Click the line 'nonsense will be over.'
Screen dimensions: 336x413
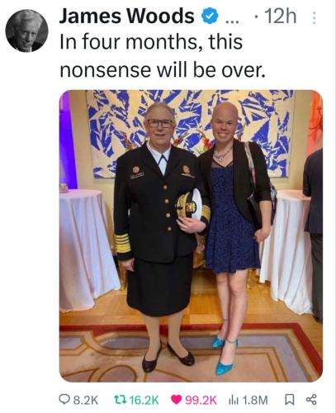click(163, 70)
